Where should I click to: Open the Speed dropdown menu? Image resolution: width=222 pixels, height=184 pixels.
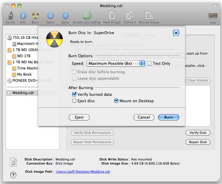116,64
